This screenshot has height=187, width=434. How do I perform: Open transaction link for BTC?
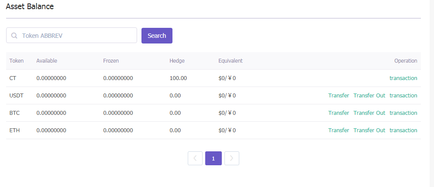point(403,113)
